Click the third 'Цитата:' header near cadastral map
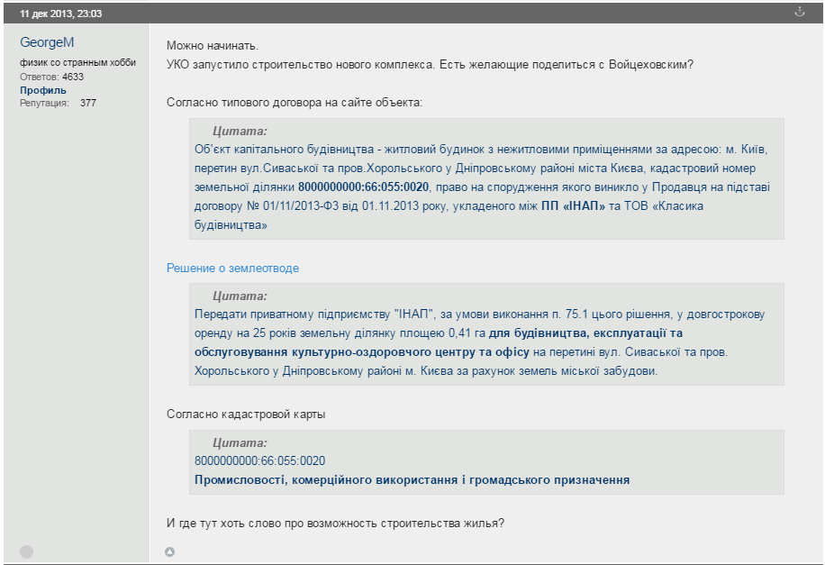 [x=240, y=442]
